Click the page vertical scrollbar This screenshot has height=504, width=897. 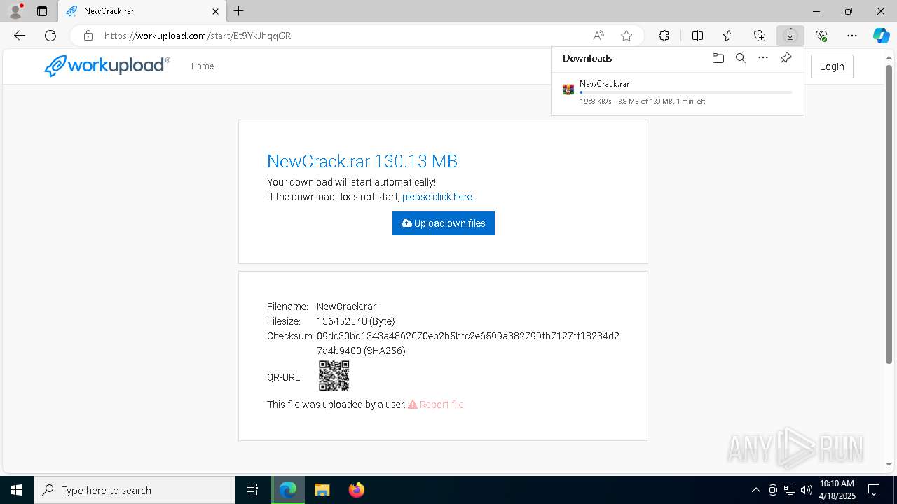click(889, 215)
